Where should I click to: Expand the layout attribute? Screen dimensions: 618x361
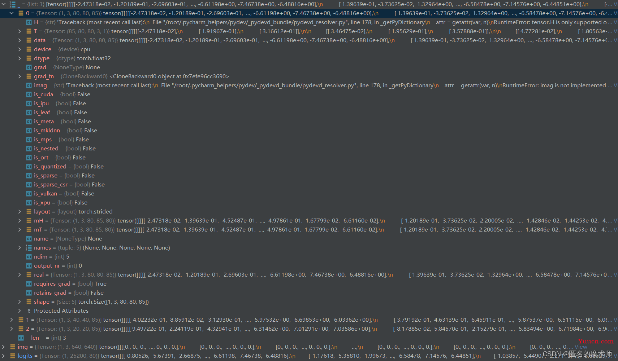point(20,212)
